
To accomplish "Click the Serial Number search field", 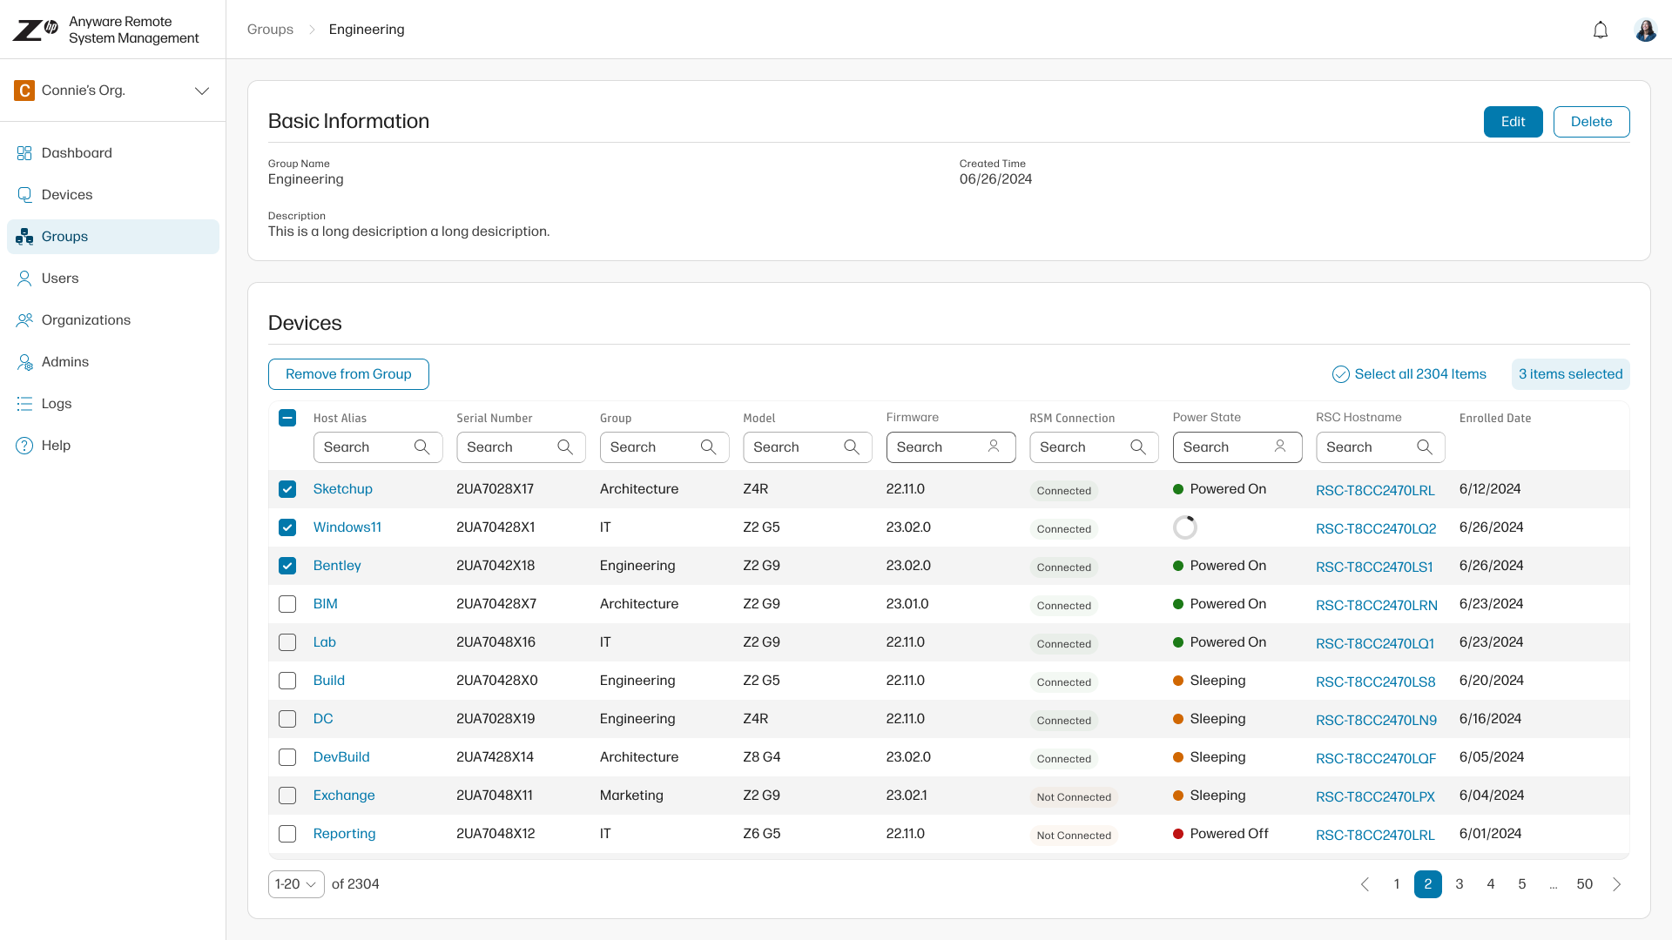I will [x=509, y=447].
